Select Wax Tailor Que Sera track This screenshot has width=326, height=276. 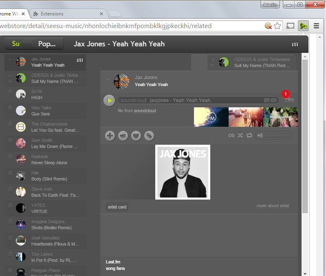point(45,111)
